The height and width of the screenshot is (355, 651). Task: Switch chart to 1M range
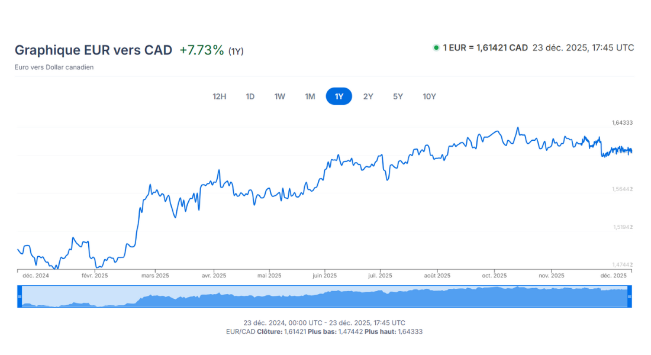click(x=310, y=96)
